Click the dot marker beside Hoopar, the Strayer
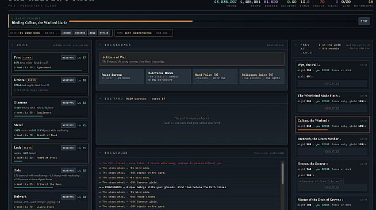 point(327,164)
